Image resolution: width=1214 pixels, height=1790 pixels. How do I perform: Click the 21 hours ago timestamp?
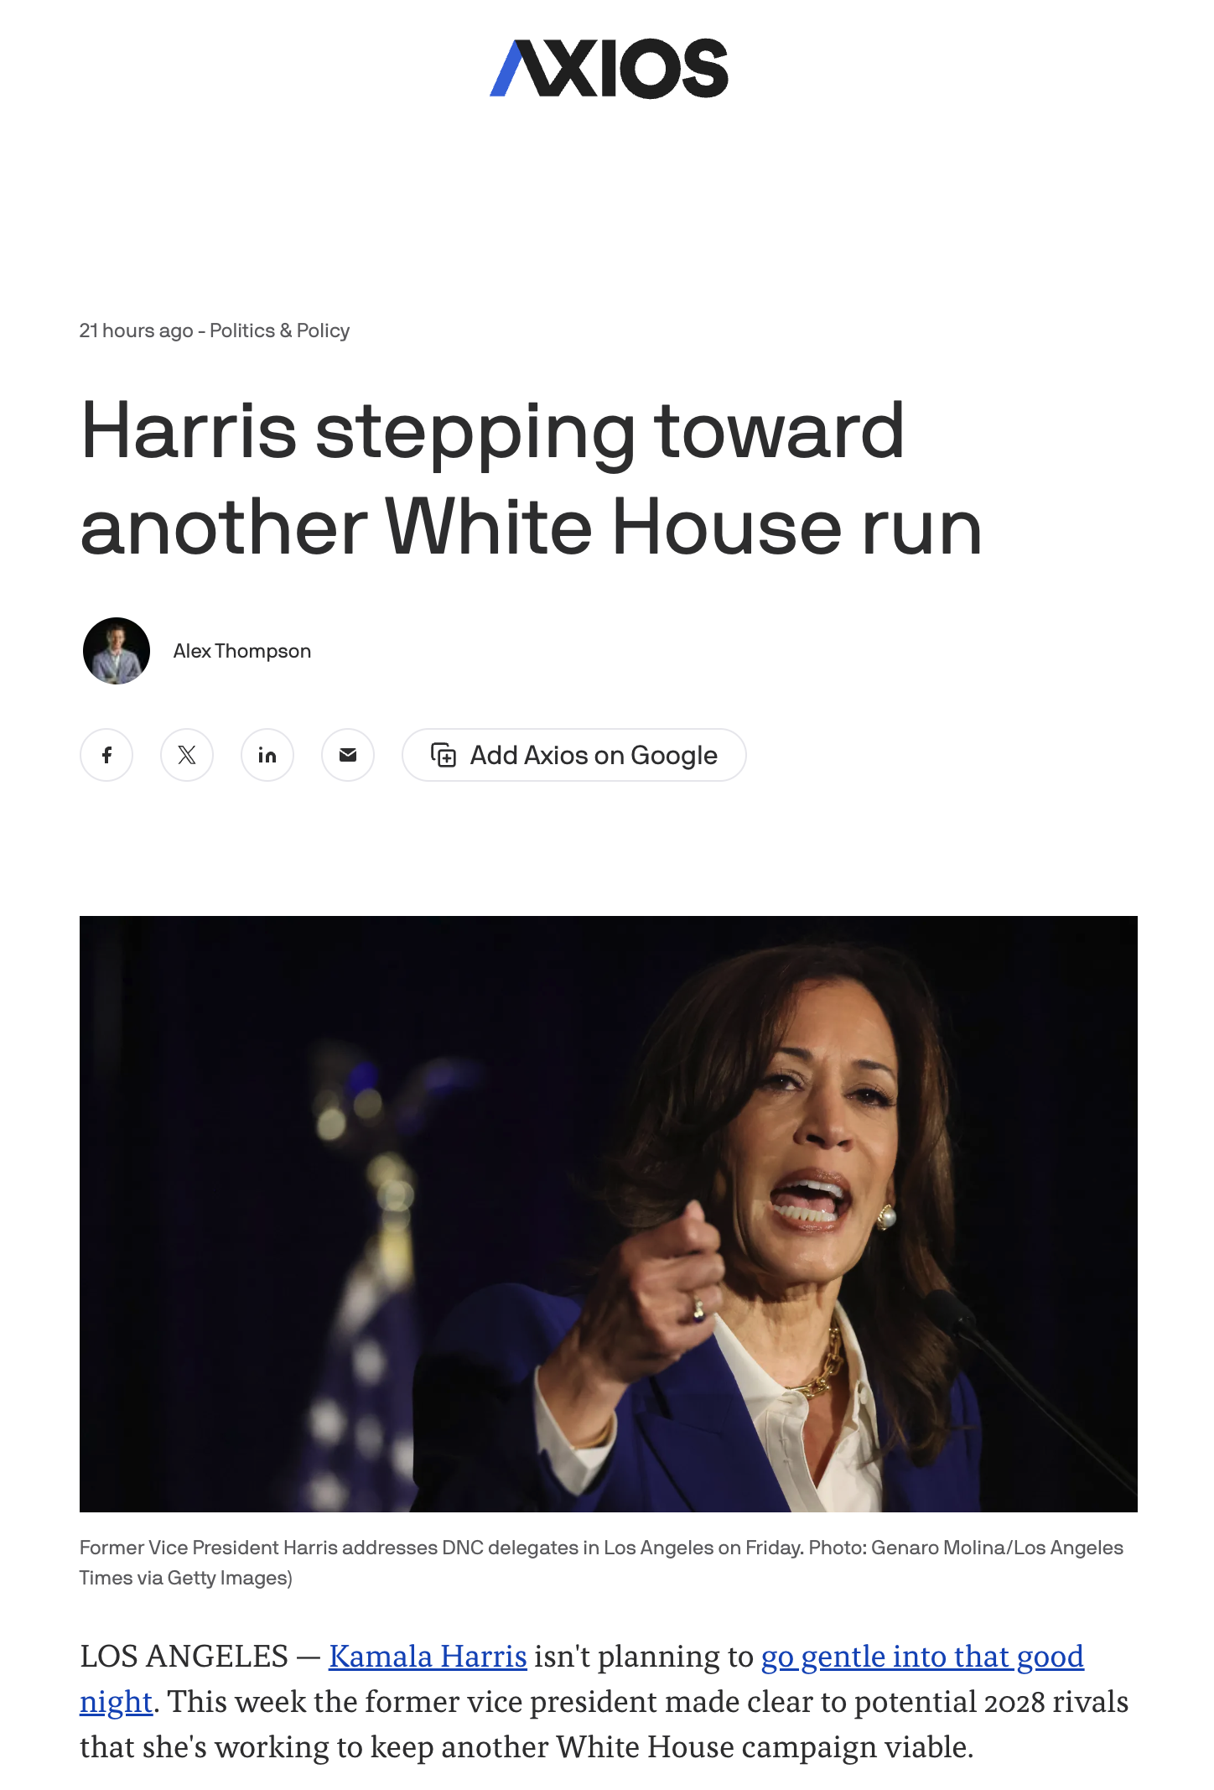137,330
